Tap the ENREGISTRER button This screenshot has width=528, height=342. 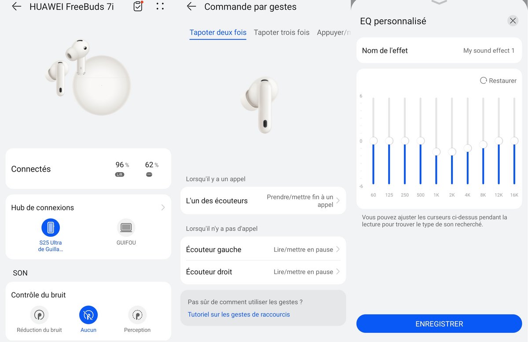(439, 324)
